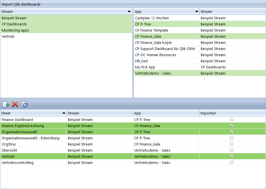Viewport: 266px width, 189px height.
Task: Click CP Finance_Gala app cell of OrgStruc row
Action: coord(166,144)
